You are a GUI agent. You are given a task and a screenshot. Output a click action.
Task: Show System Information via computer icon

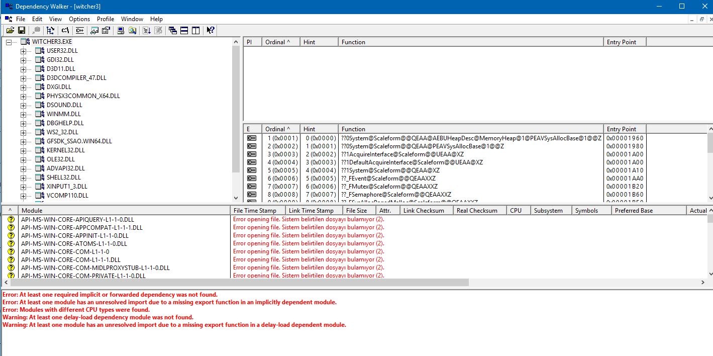pyautogui.click(x=121, y=31)
